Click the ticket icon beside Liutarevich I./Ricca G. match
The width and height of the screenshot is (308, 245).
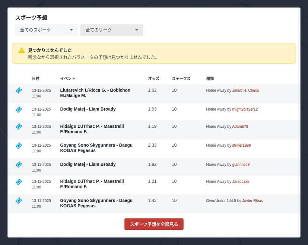click(x=19, y=90)
